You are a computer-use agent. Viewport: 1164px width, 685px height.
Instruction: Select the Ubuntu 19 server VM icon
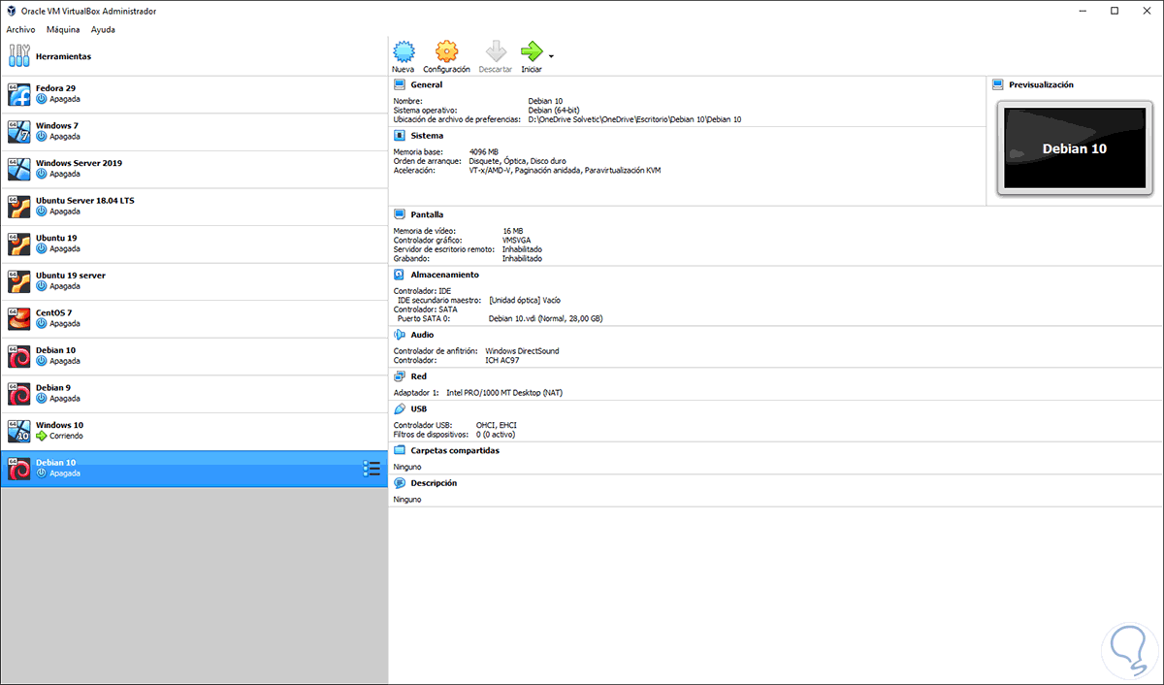tap(18, 281)
